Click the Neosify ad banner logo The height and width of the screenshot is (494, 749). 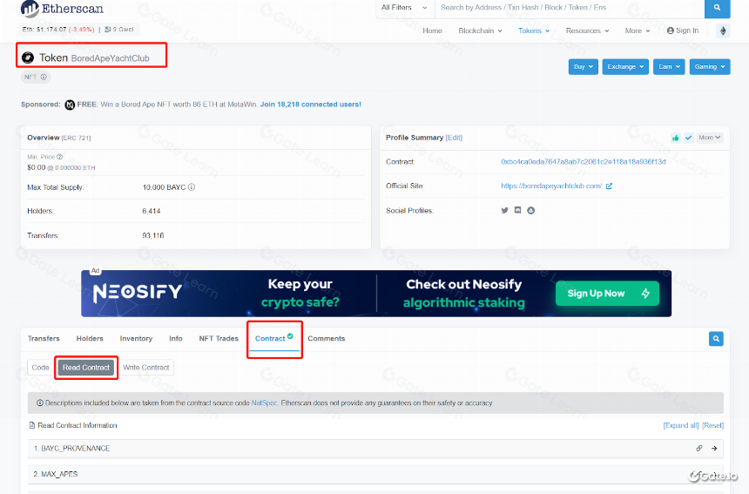(137, 293)
